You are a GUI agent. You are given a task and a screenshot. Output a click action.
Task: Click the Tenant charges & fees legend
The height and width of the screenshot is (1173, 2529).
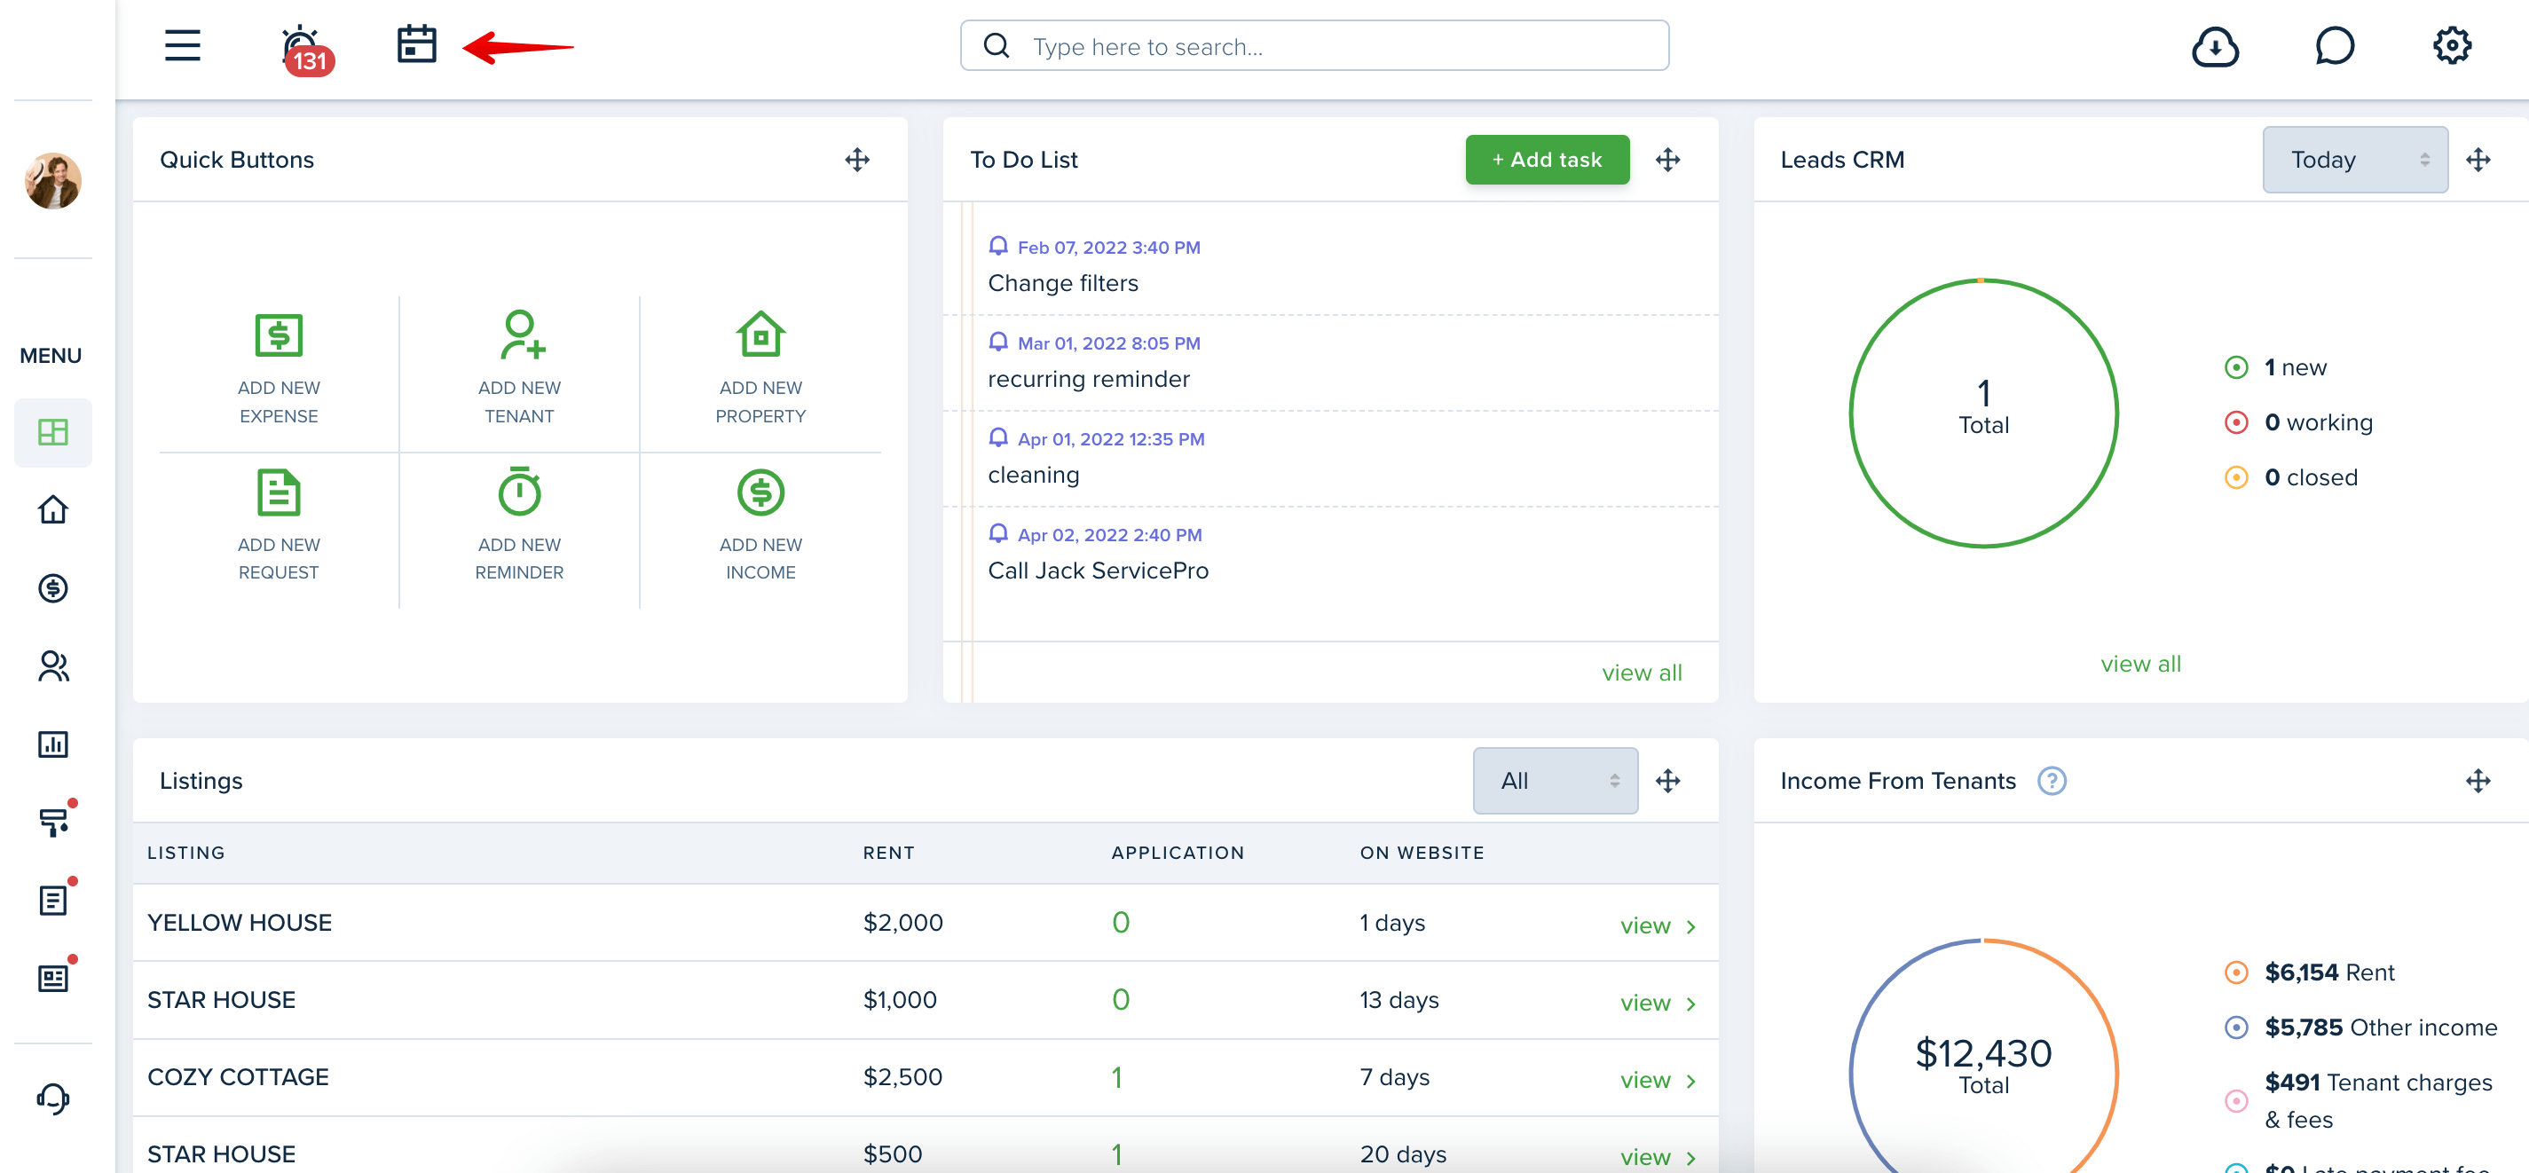click(x=2357, y=1100)
